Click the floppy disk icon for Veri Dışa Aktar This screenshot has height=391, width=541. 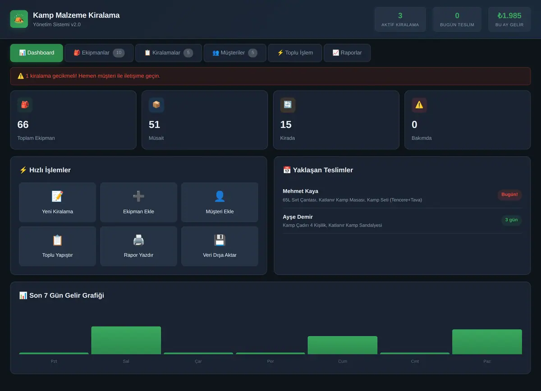(x=220, y=240)
